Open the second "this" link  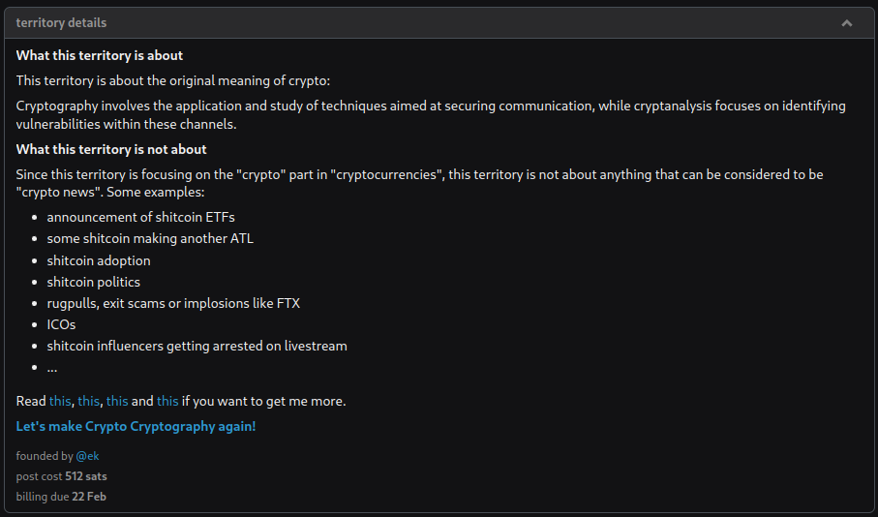(88, 401)
